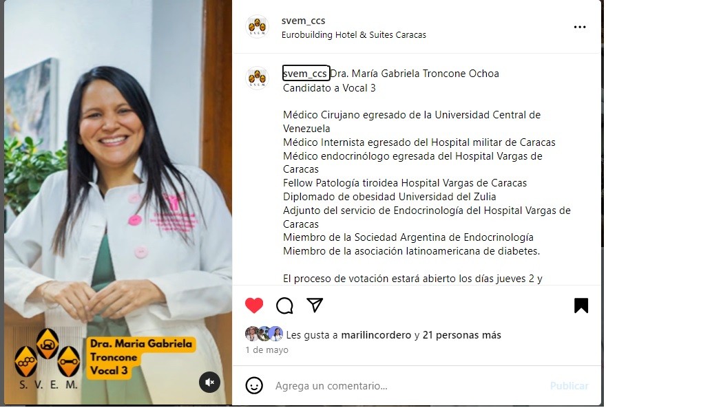Open the three-dot more options menu
Screen dimensions: 701x408
[x=580, y=28]
